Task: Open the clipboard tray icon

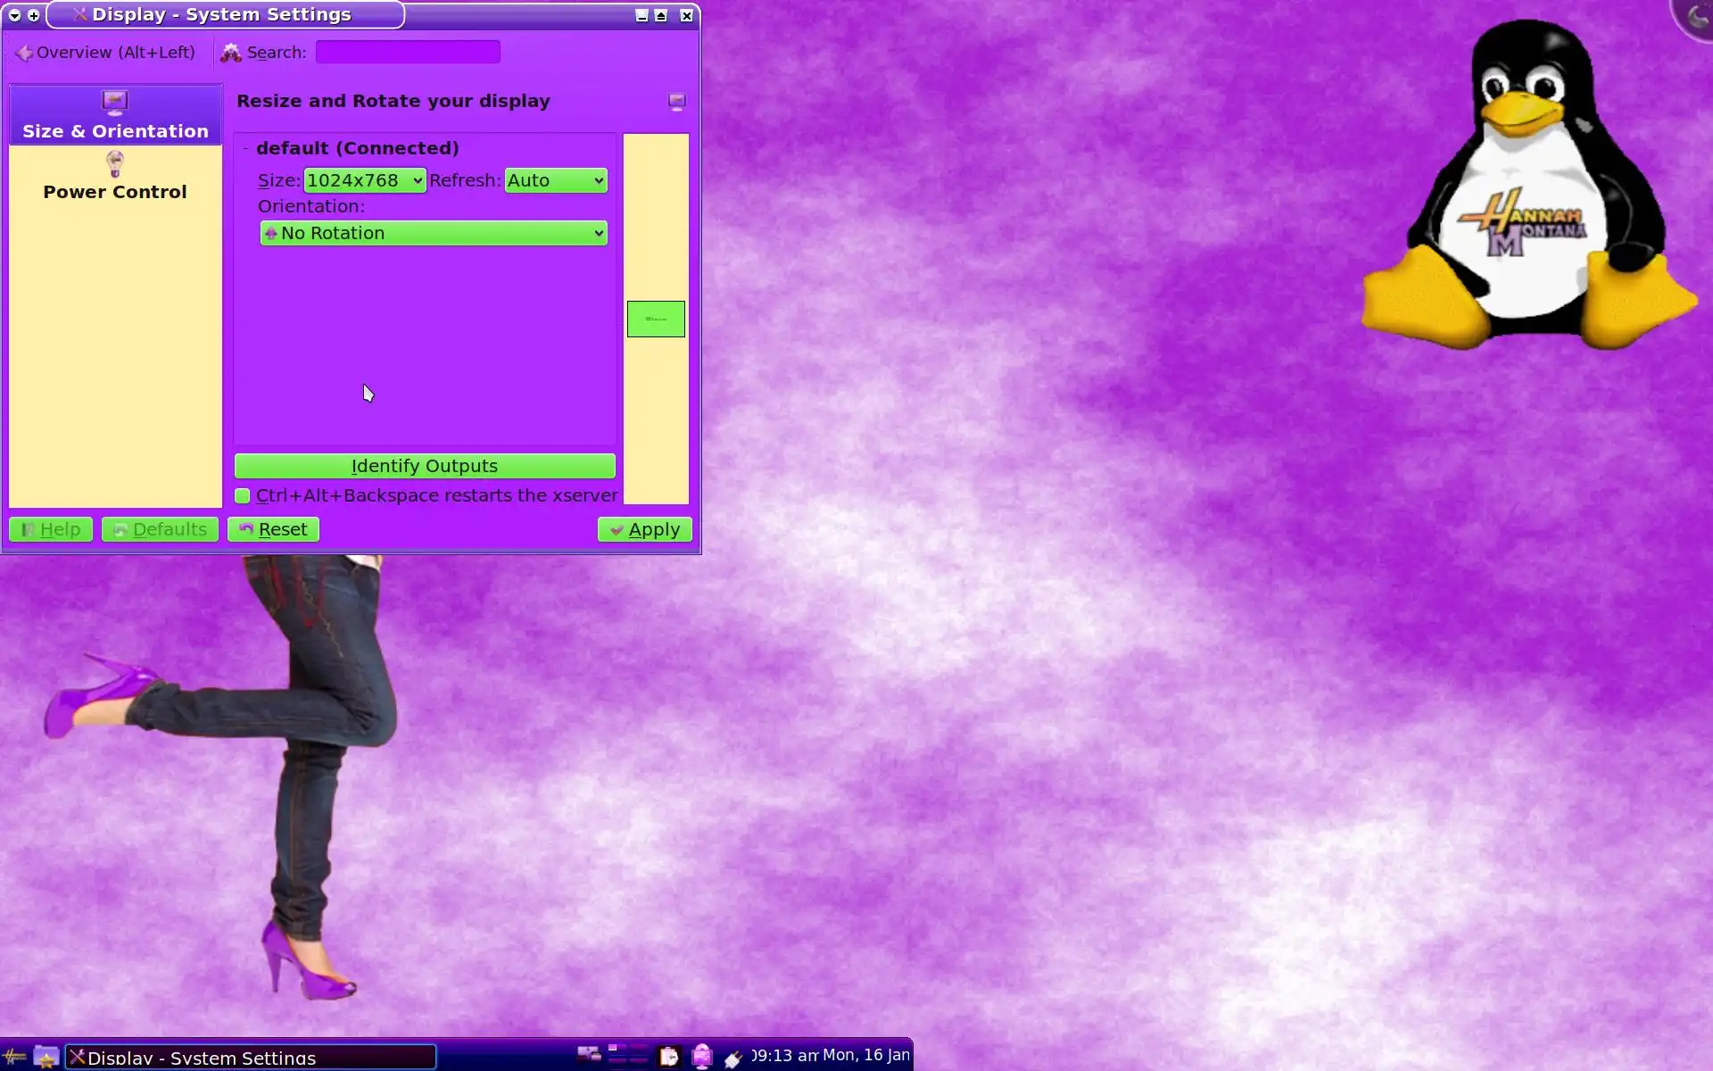Action: coord(668,1057)
